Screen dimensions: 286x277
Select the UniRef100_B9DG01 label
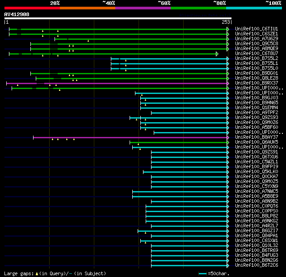(x=257, y=73)
